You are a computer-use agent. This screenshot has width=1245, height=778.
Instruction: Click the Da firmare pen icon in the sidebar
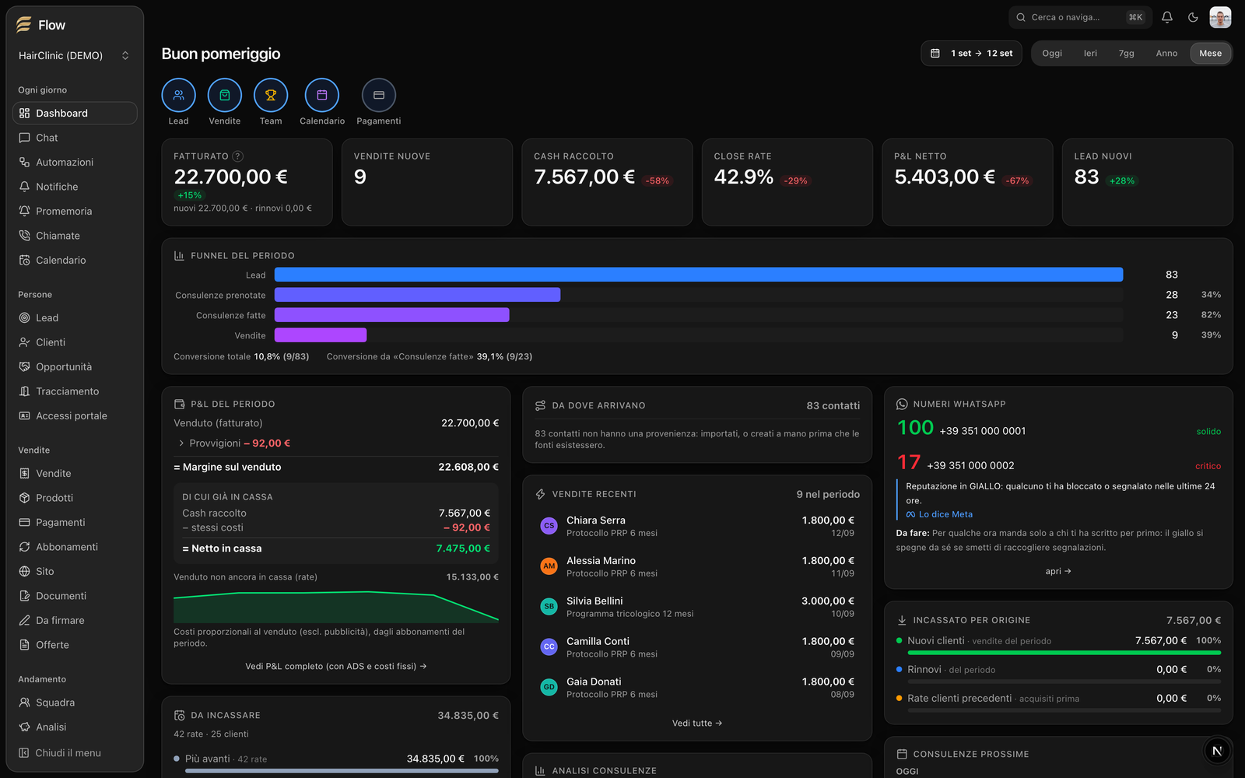(x=24, y=620)
